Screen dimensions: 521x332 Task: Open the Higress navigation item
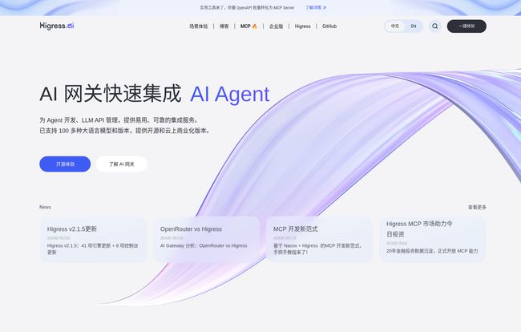[x=302, y=26]
